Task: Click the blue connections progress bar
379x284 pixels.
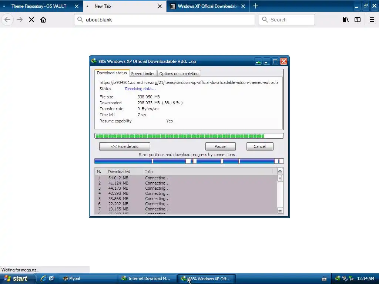Action: pos(189,161)
